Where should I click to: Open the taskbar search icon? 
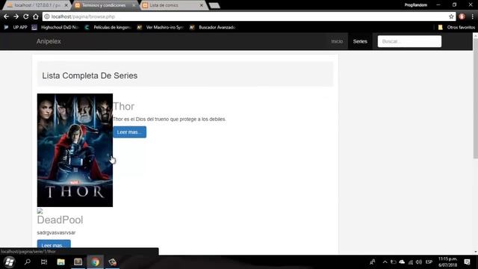28,262
